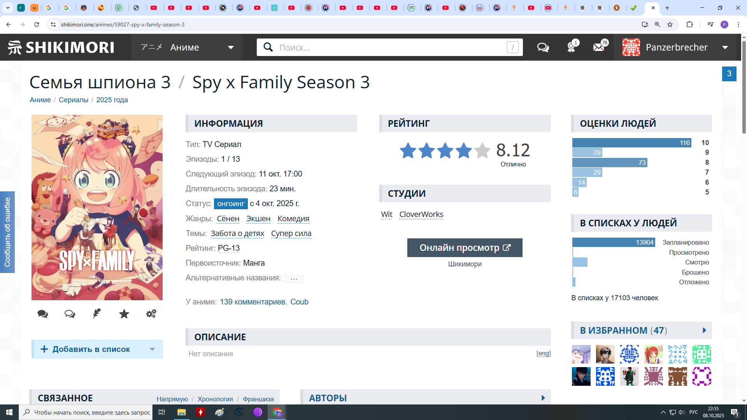
Task: Click the outlined reviews bubble icon under poster
Action: (70, 314)
